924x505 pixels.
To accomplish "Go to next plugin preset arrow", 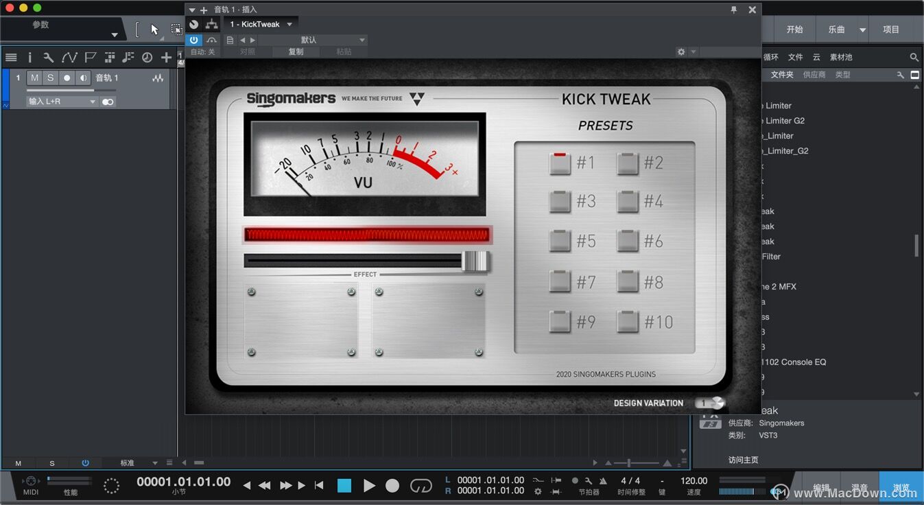I will click(252, 40).
